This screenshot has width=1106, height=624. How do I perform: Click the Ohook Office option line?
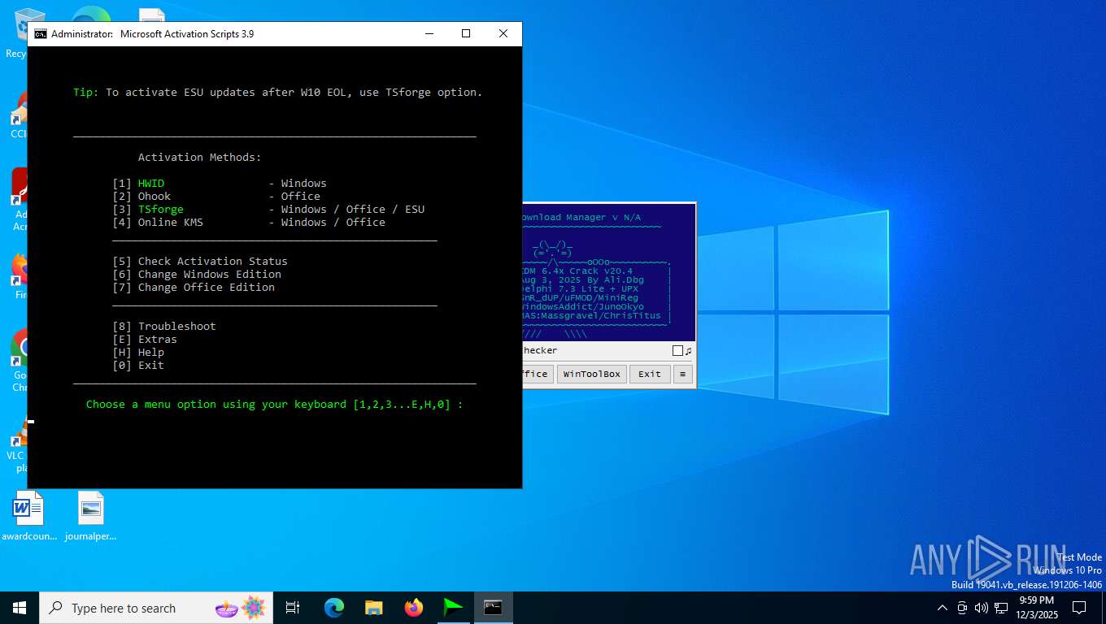(x=216, y=197)
